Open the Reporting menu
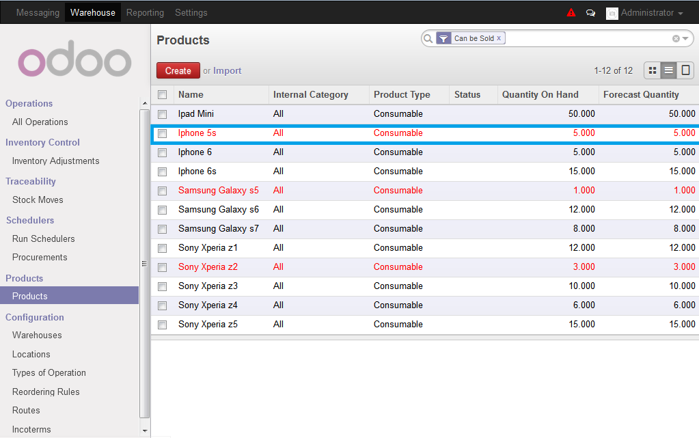 tap(145, 12)
